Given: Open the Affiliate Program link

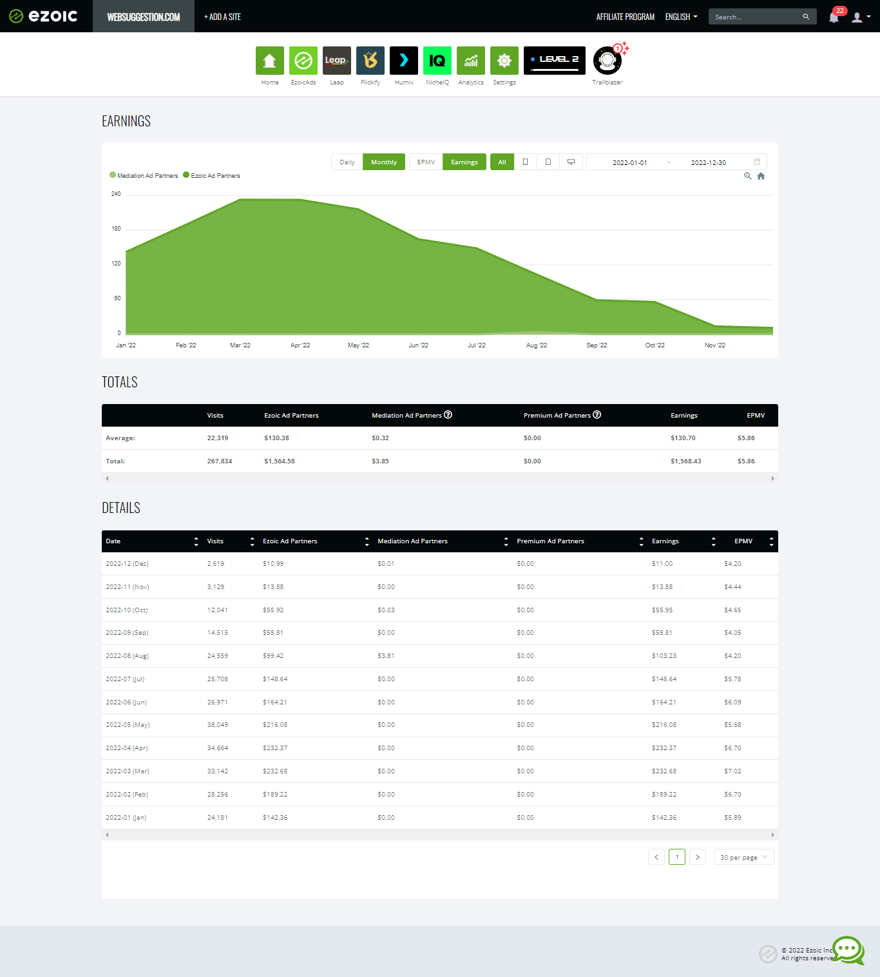Looking at the screenshot, I should 626,17.
